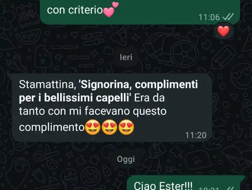Click the 'Oggi' date separator chip

[x=126, y=159]
